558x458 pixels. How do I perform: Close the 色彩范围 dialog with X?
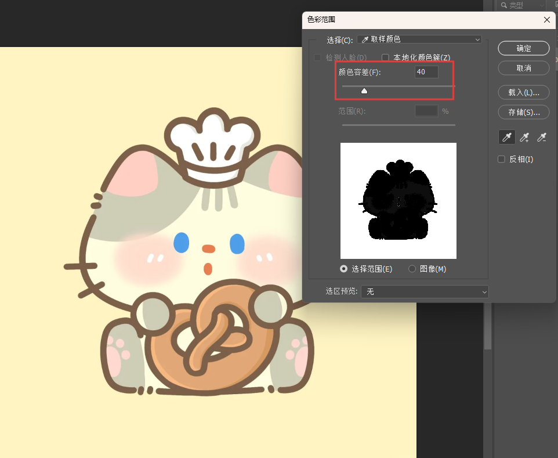[546, 20]
